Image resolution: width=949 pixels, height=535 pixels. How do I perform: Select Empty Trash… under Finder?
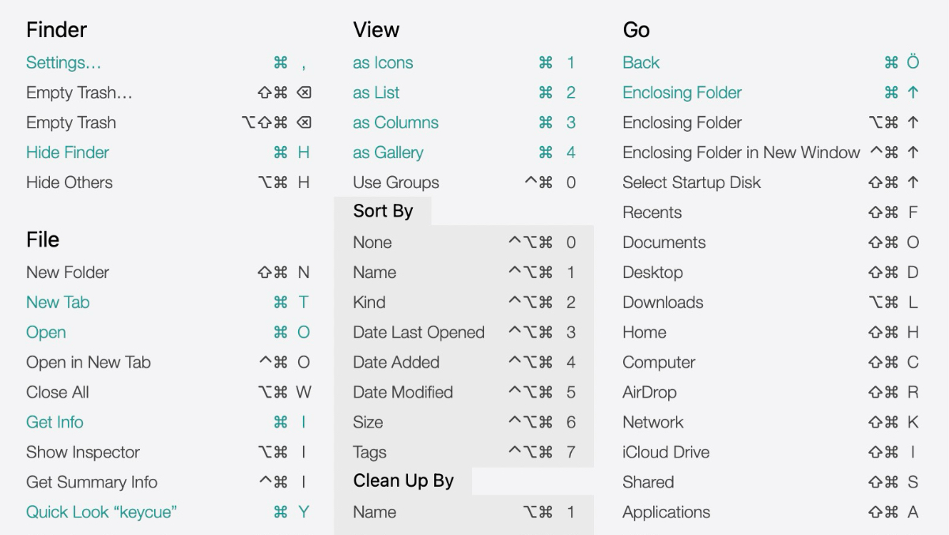coord(79,92)
